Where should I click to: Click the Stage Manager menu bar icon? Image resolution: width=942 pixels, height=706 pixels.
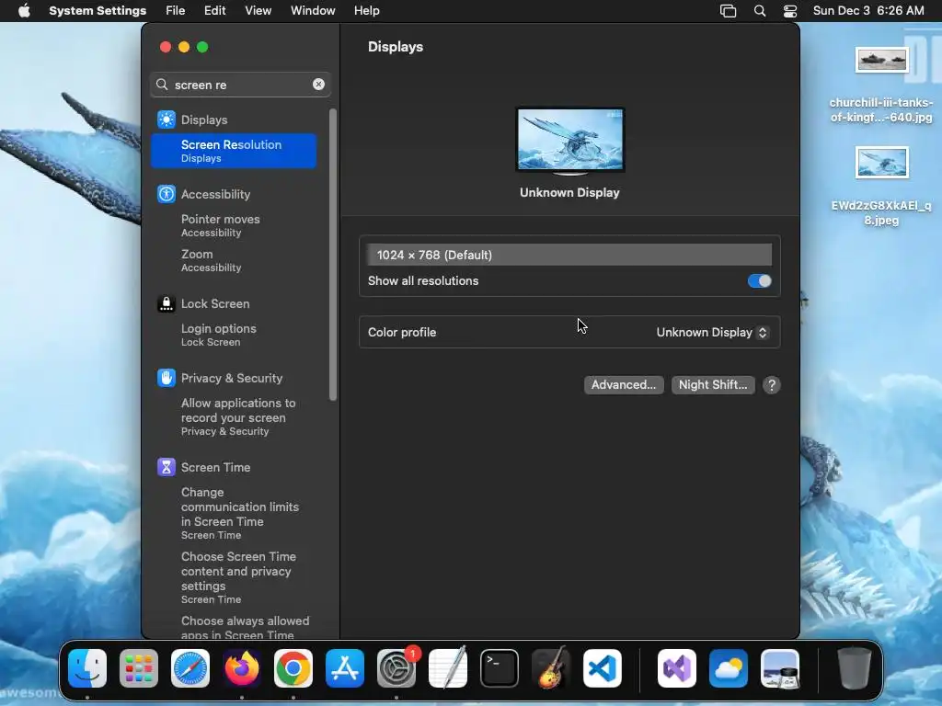[x=729, y=11]
